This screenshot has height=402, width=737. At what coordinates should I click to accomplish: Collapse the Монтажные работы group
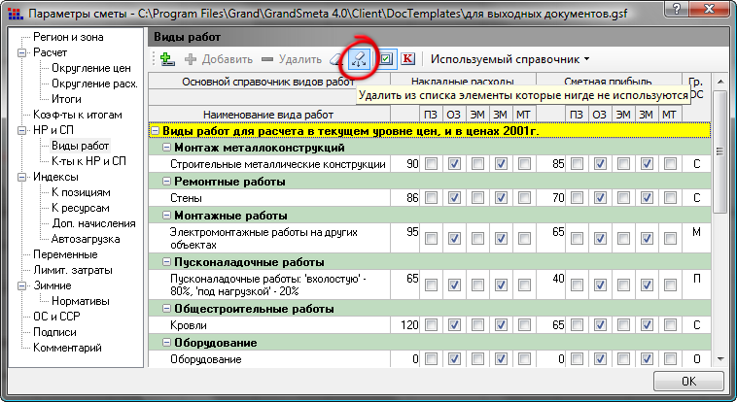[166, 216]
